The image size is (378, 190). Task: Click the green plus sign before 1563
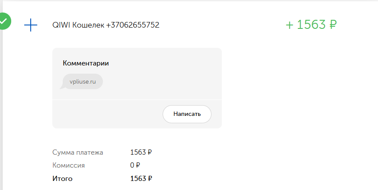(289, 25)
